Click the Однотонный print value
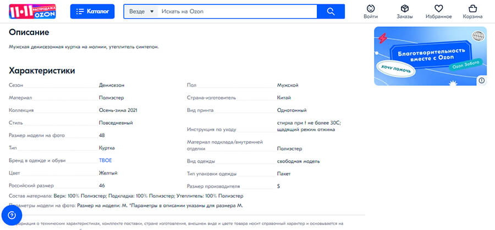 coord(291,110)
